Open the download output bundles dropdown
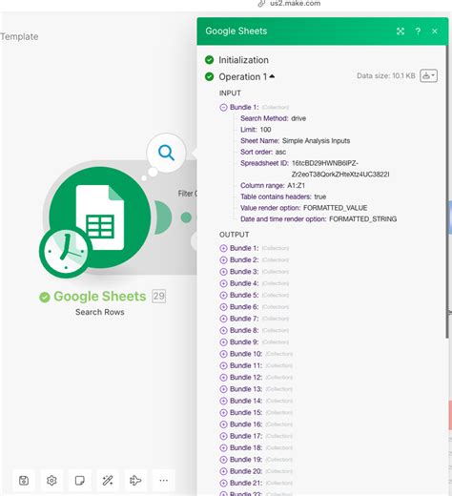This screenshot has width=452, height=496. coord(428,75)
